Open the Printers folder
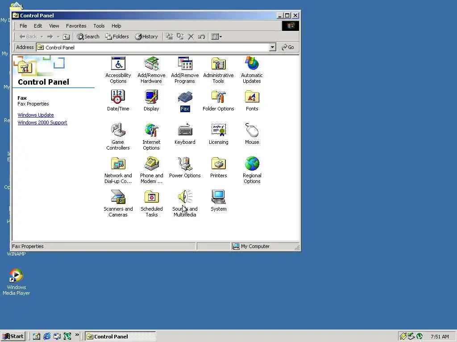The width and height of the screenshot is (457, 342). click(x=218, y=167)
